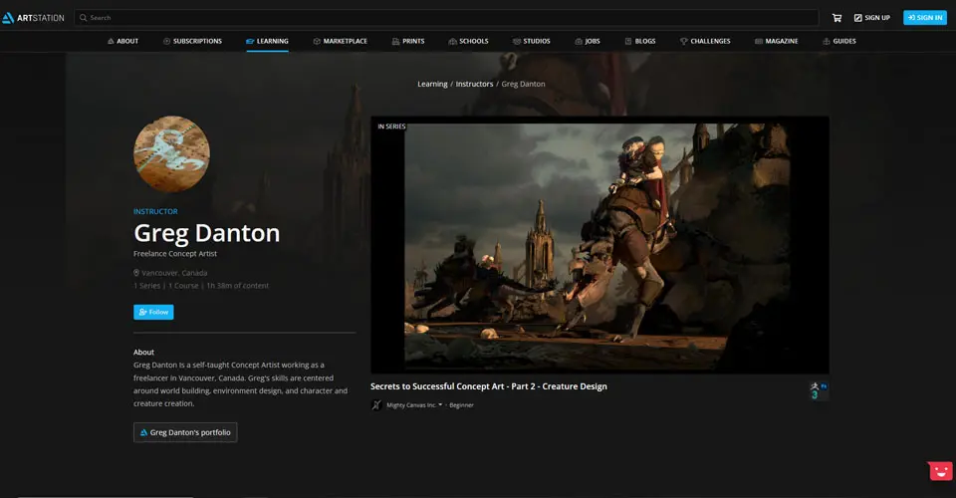
Task: Click the Sign Up button
Action: pyautogui.click(x=872, y=18)
